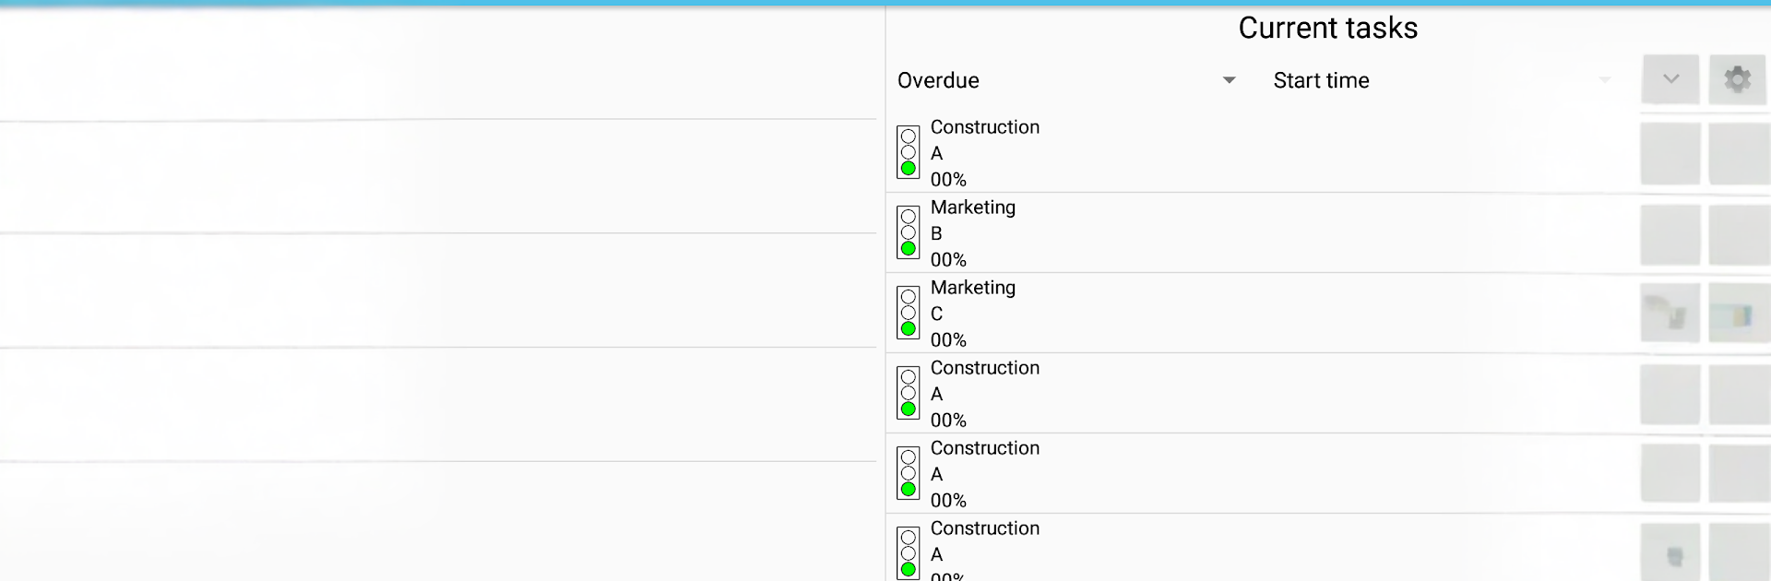Toggle the green light on Marketing C status

[x=908, y=326]
